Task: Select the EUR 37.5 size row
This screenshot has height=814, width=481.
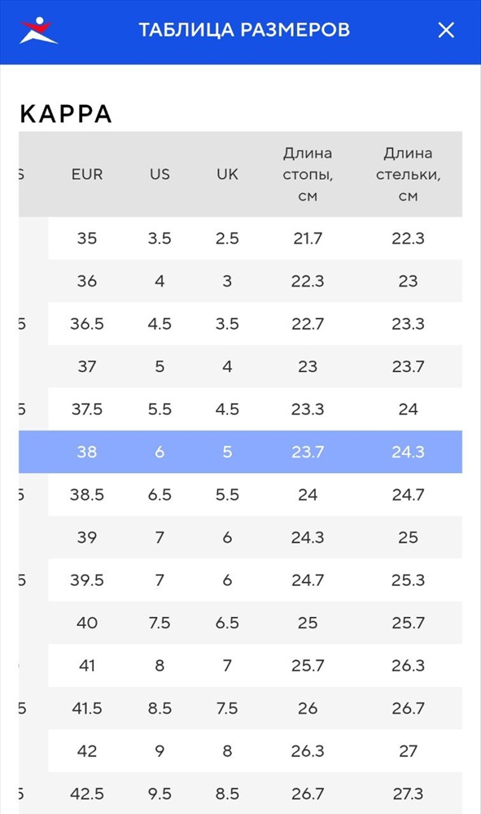Action: pos(240,409)
